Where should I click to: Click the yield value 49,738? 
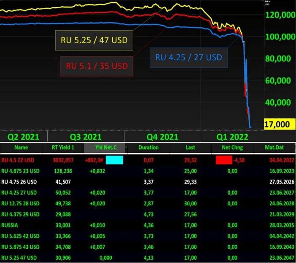click(63, 204)
